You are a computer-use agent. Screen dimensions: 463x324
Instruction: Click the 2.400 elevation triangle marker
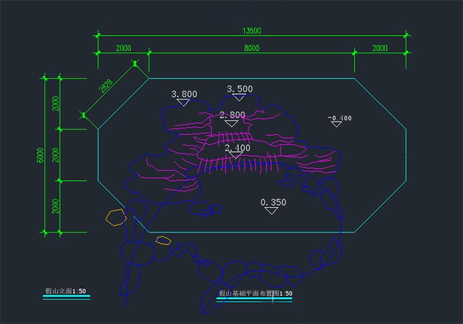[236, 155]
